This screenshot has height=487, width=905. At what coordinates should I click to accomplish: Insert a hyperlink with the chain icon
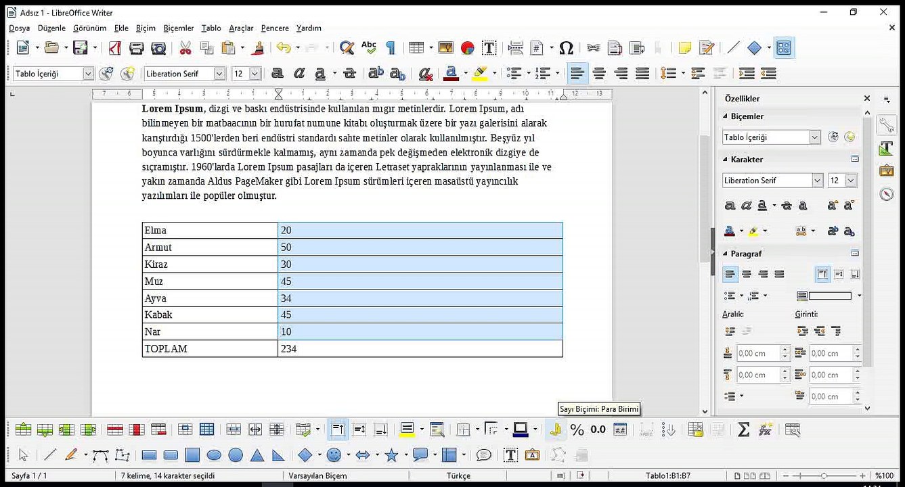coord(594,48)
